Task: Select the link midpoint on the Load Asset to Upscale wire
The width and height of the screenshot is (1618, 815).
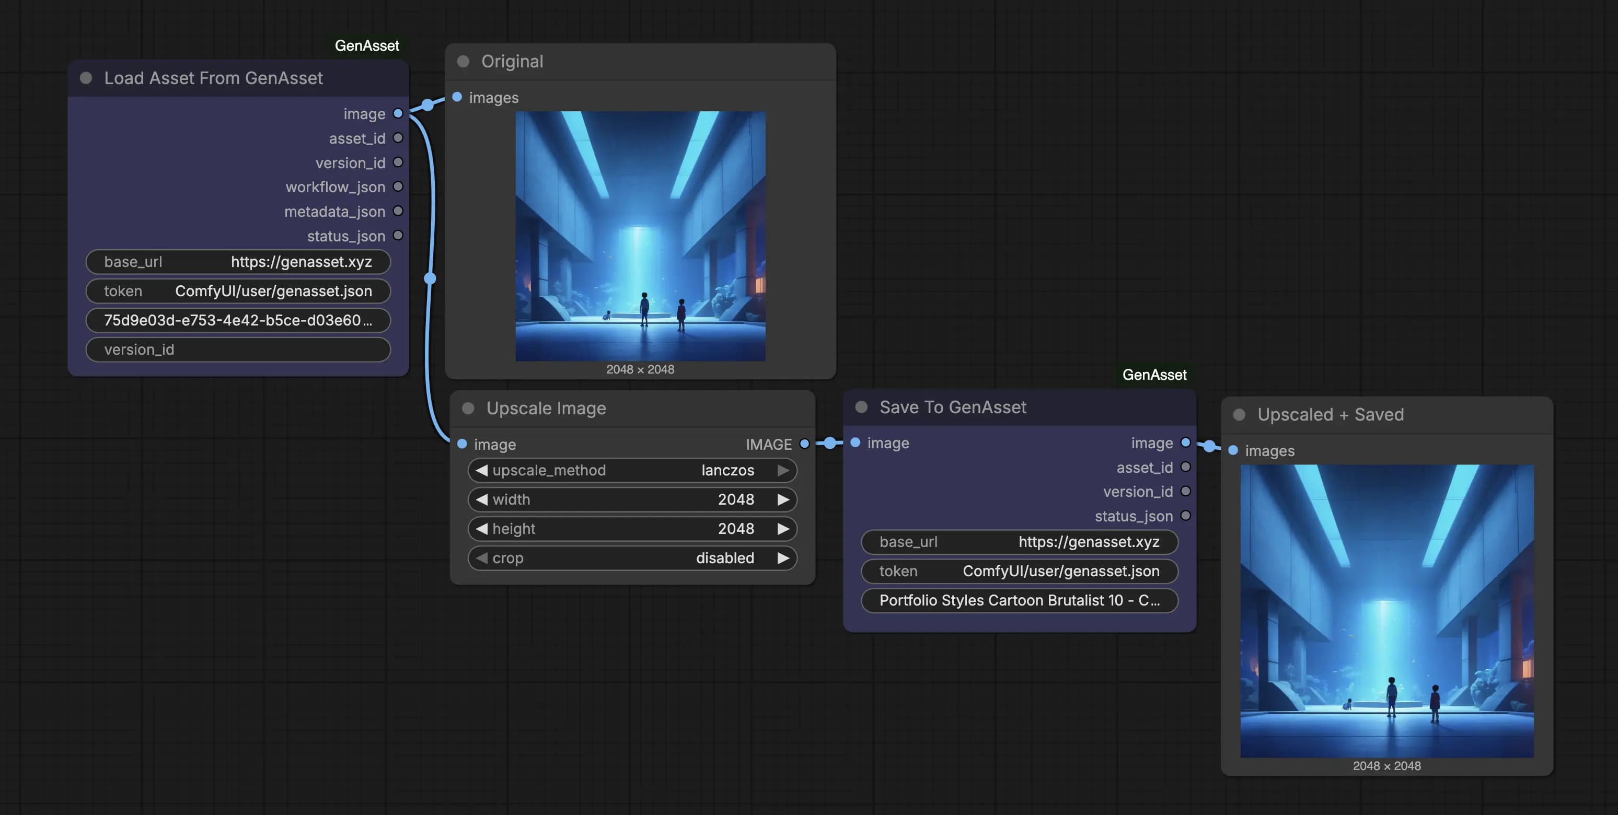Action: [x=430, y=278]
